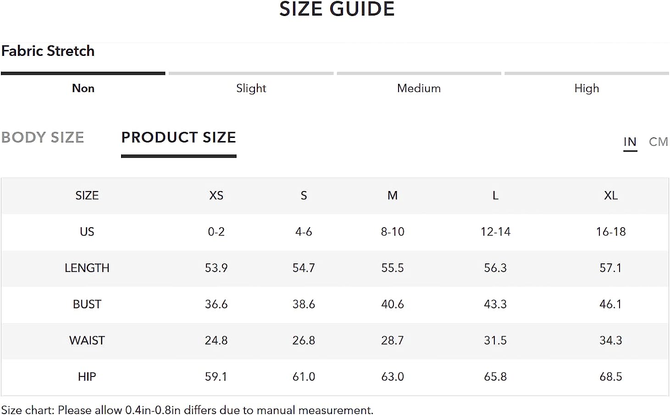Image resolution: width=670 pixels, height=415 pixels.
Task: Switch to the BODY SIZE tab
Action: 43,137
